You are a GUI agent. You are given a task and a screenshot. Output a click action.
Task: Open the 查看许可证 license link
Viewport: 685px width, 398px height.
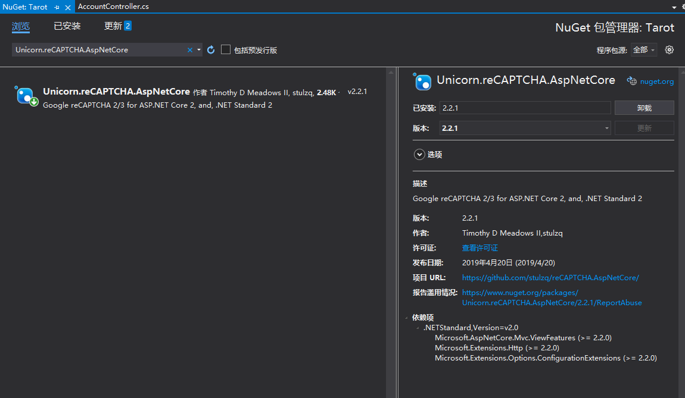pos(479,248)
